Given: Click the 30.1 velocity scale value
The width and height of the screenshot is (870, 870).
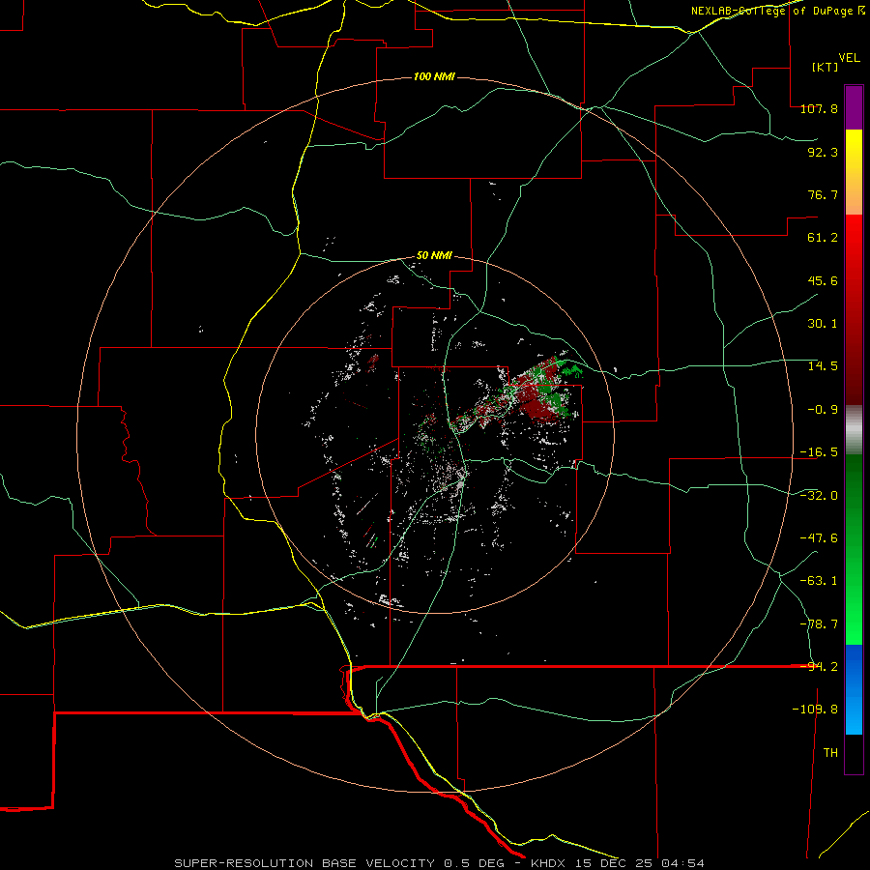Looking at the screenshot, I should coord(823,324).
